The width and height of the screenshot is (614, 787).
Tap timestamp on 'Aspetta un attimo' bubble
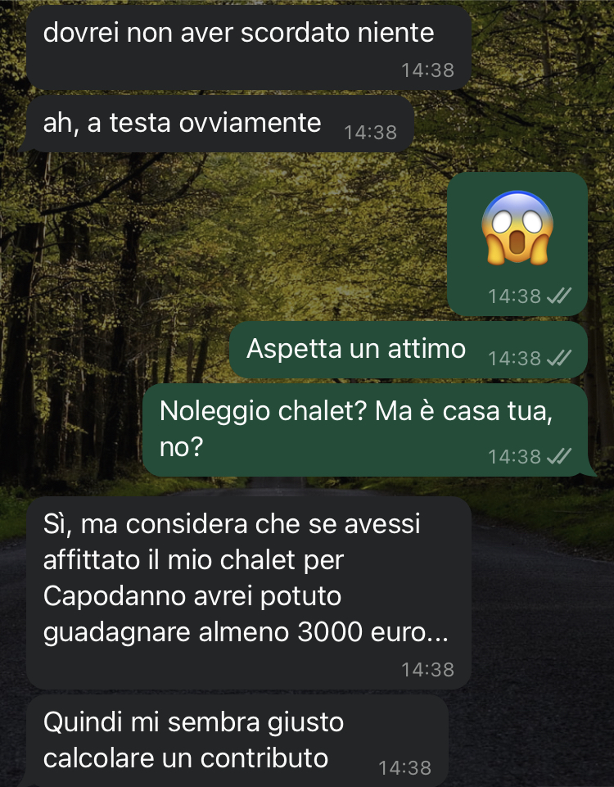515,359
